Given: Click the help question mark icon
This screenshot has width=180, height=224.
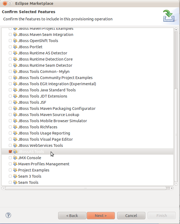Looking at the screenshot, I should click(8, 215).
